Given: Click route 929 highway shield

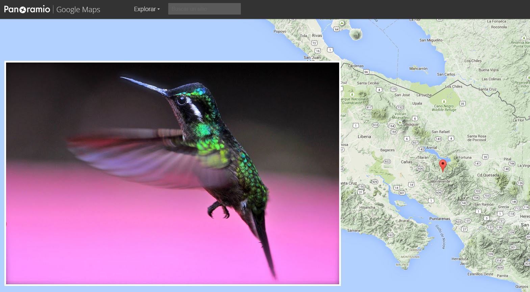Looking at the screenshot, I should click(x=375, y=182).
